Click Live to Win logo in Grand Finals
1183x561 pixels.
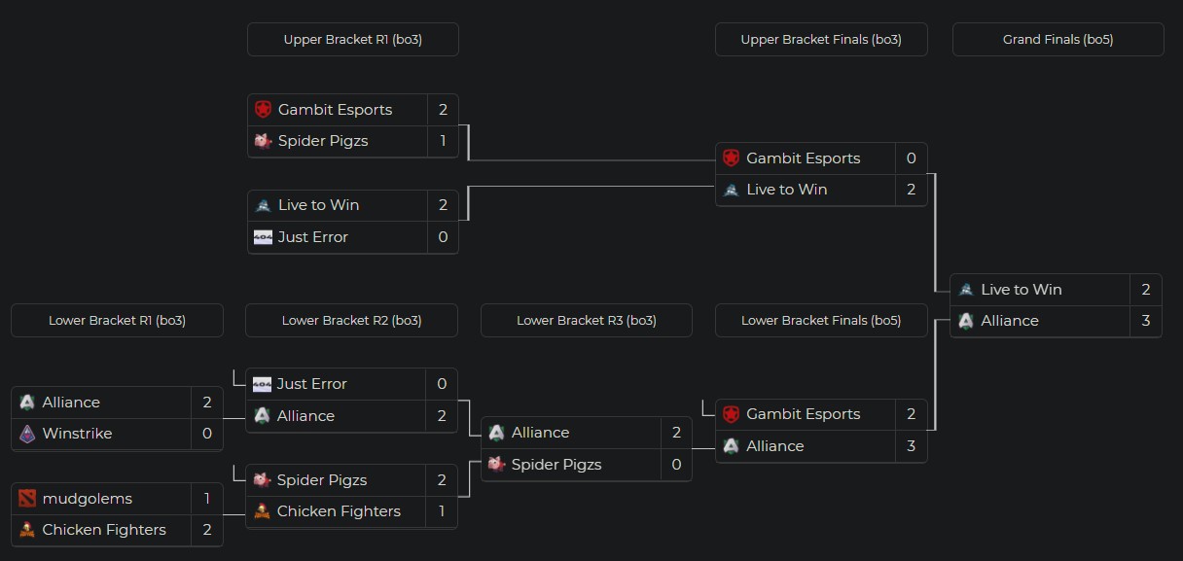coord(966,290)
